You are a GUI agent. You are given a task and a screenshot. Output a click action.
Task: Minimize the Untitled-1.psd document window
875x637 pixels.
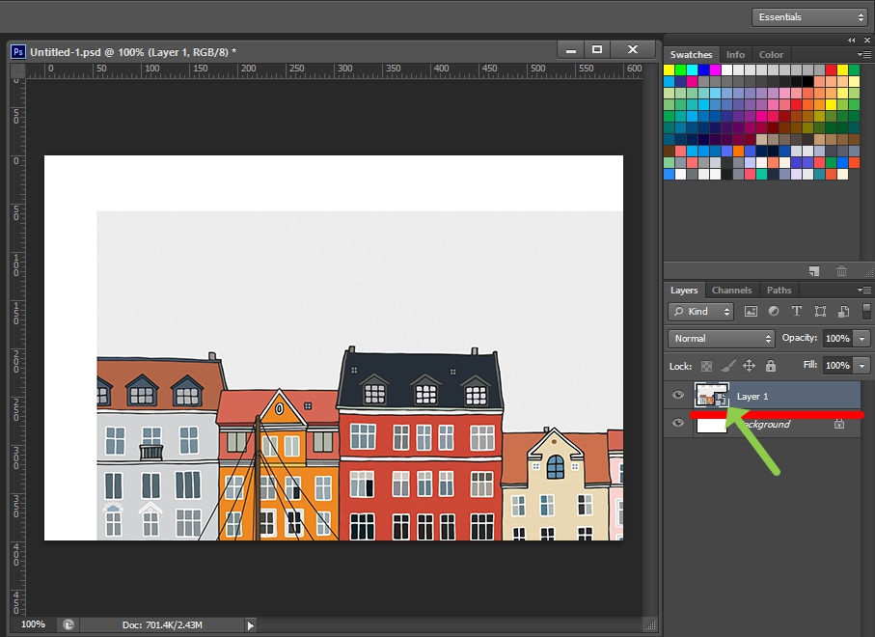(x=570, y=49)
